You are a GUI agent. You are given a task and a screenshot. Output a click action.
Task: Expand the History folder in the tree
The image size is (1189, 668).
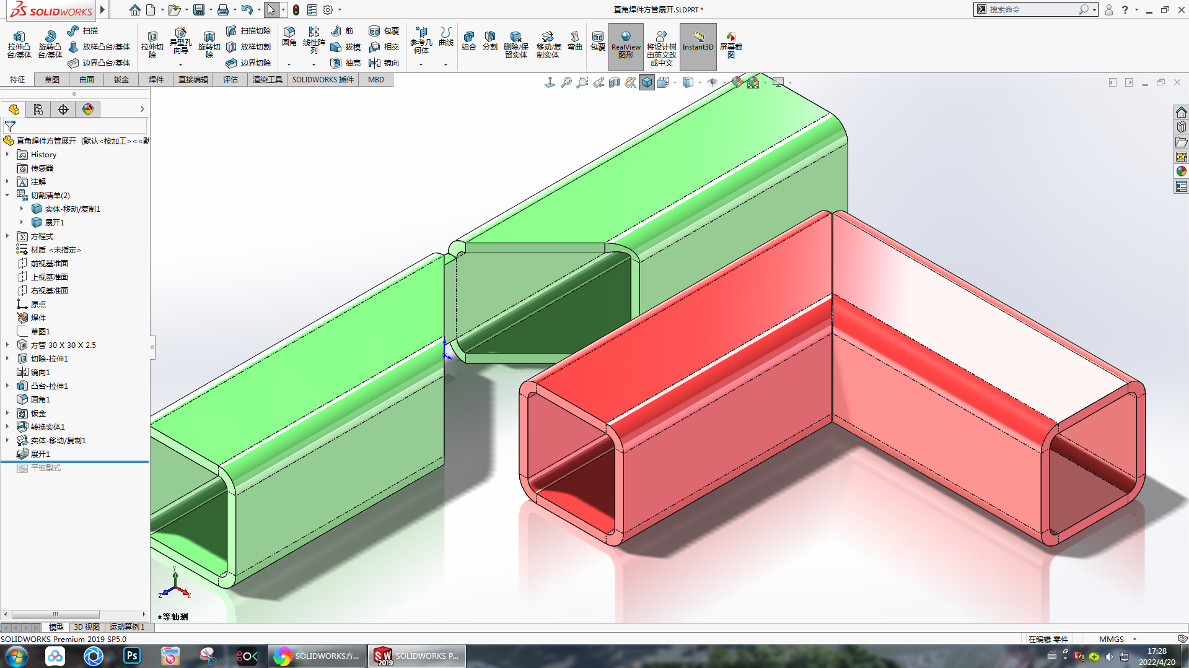[x=7, y=154]
